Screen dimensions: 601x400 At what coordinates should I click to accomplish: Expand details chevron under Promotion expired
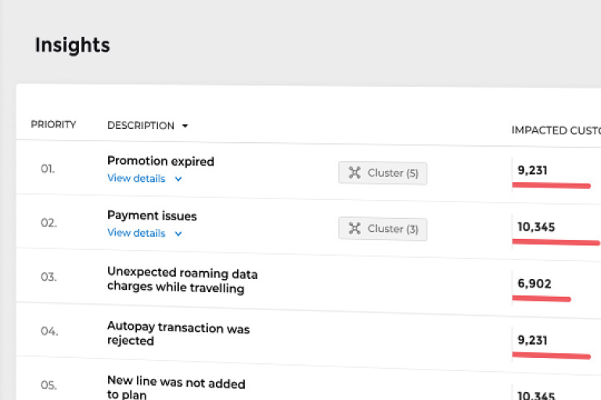click(x=178, y=179)
